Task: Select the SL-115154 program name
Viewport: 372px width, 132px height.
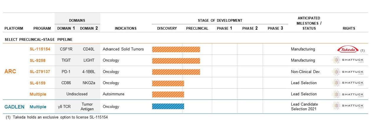Action: point(40,49)
